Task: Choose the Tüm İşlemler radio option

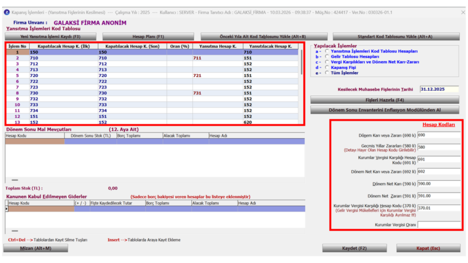Action: (x=327, y=73)
